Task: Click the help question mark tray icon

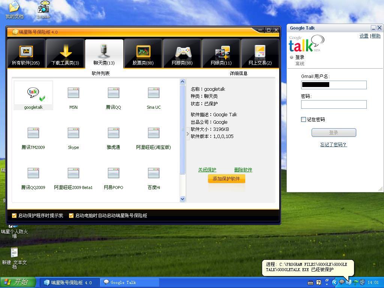Action: click(x=318, y=283)
